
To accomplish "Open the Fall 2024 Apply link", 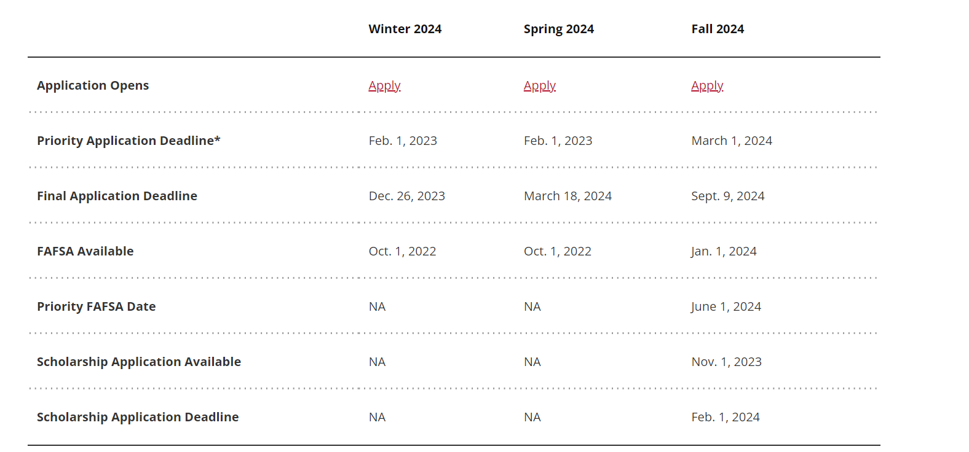I will pyautogui.click(x=707, y=86).
